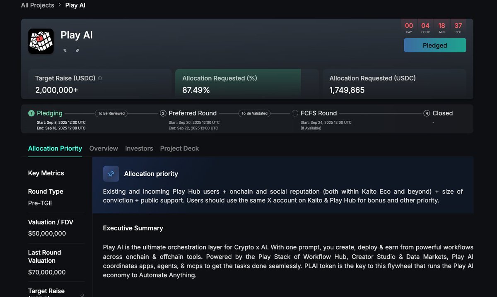Open the All Projects breadcrumb link

[x=38, y=5]
